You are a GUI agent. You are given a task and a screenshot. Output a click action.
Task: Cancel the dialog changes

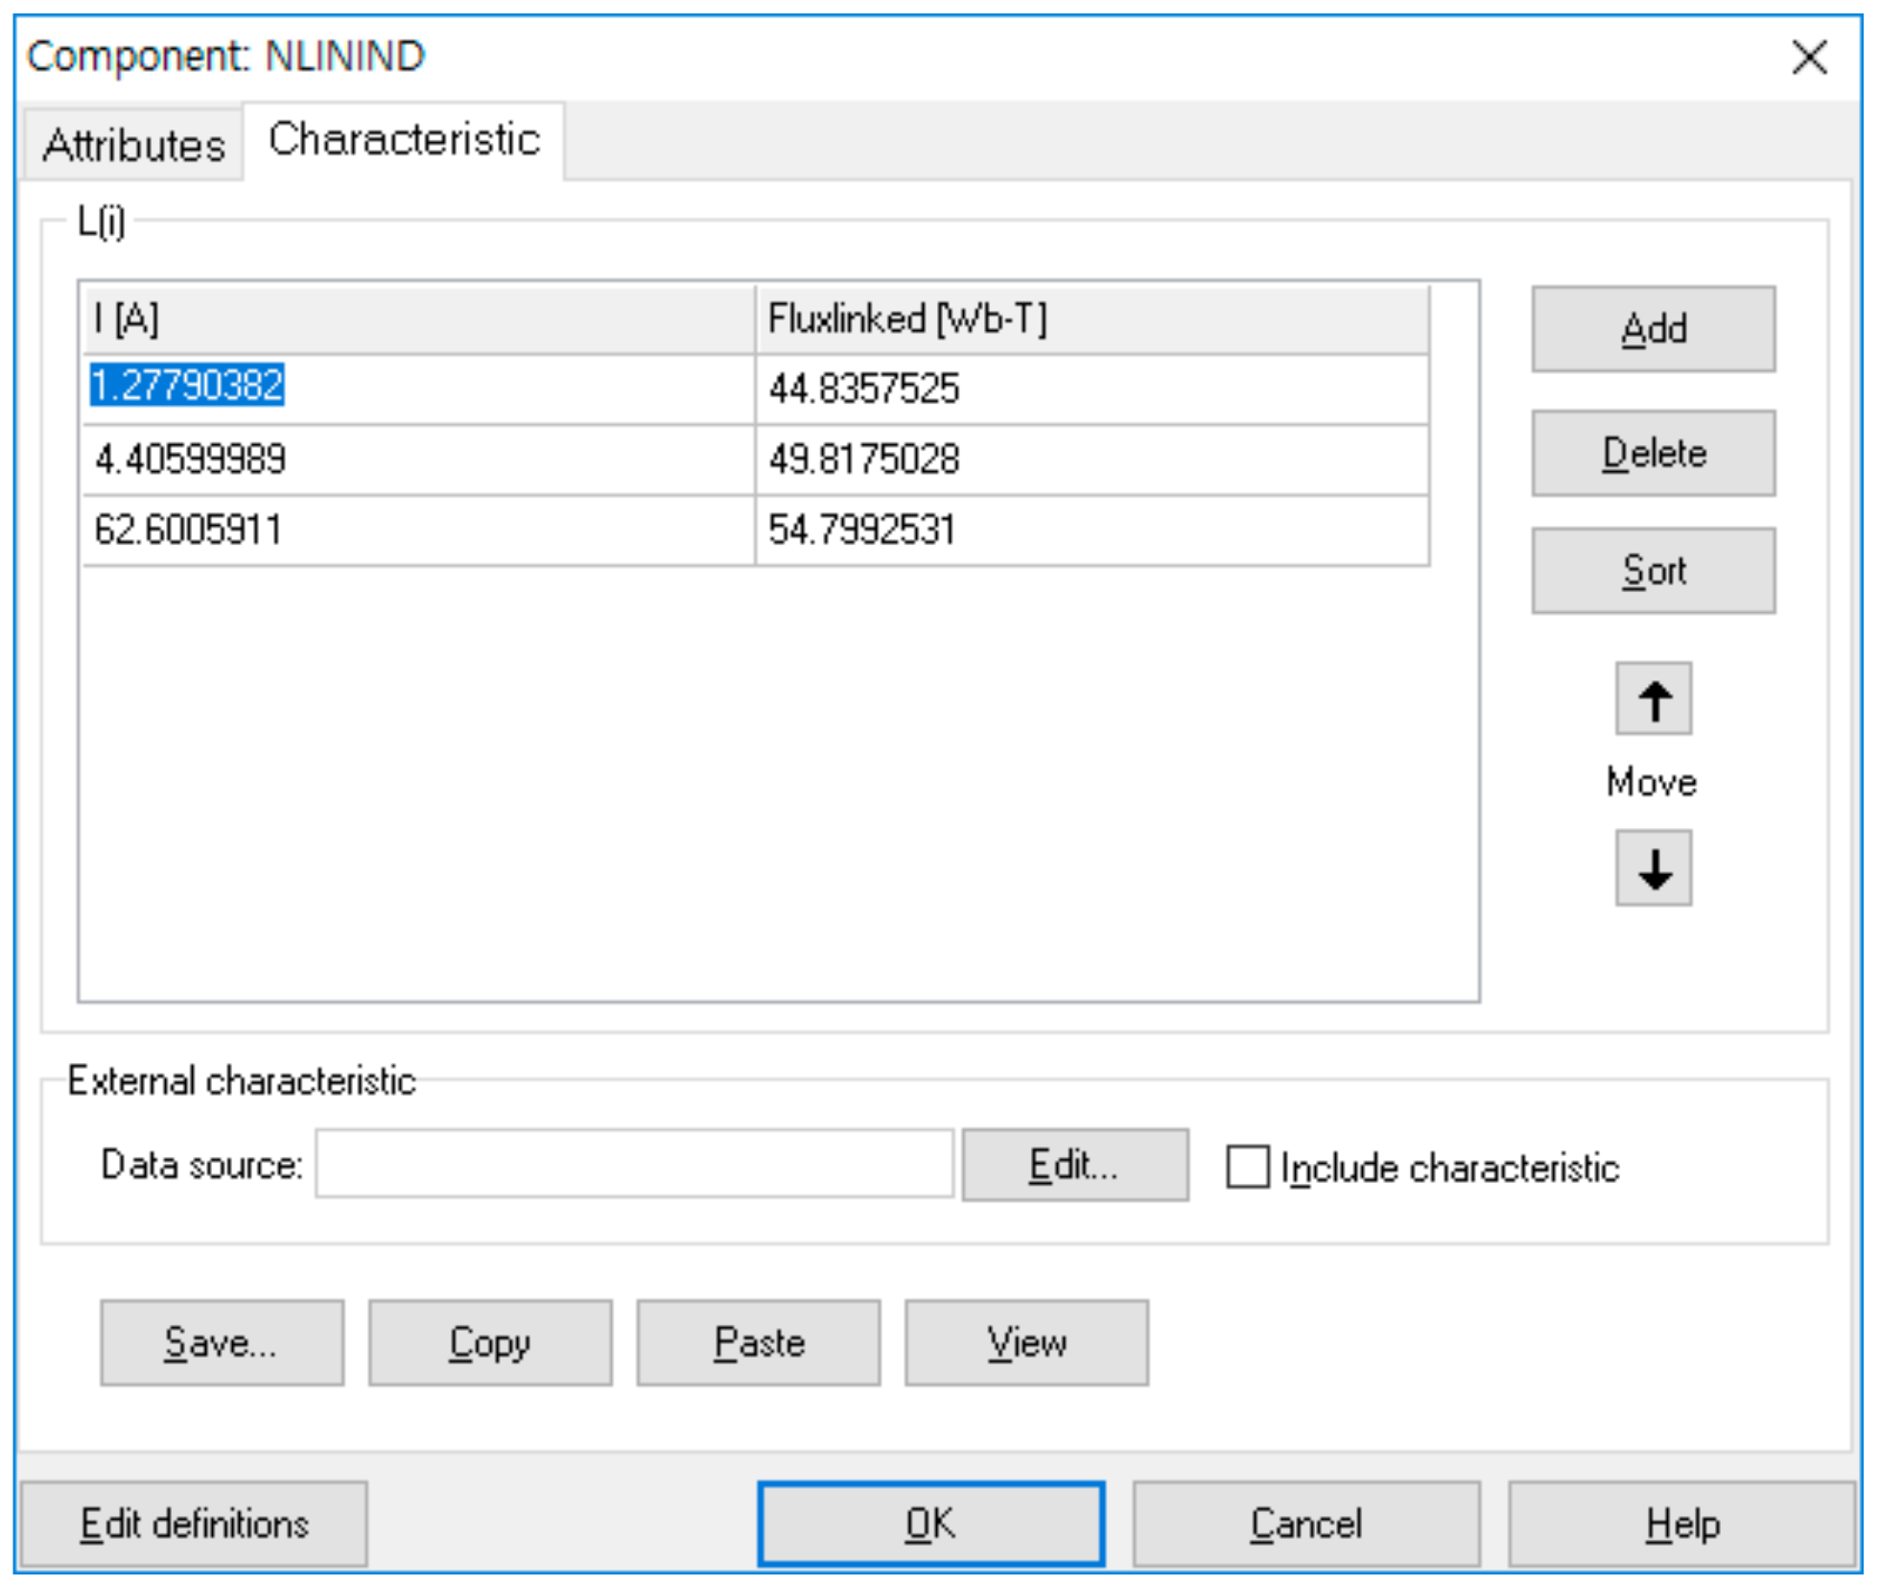[1304, 1523]
